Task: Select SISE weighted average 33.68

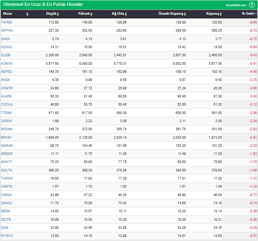Action: point(122,228)
